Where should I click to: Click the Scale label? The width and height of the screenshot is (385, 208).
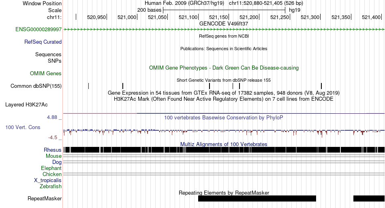pos(55,10)
